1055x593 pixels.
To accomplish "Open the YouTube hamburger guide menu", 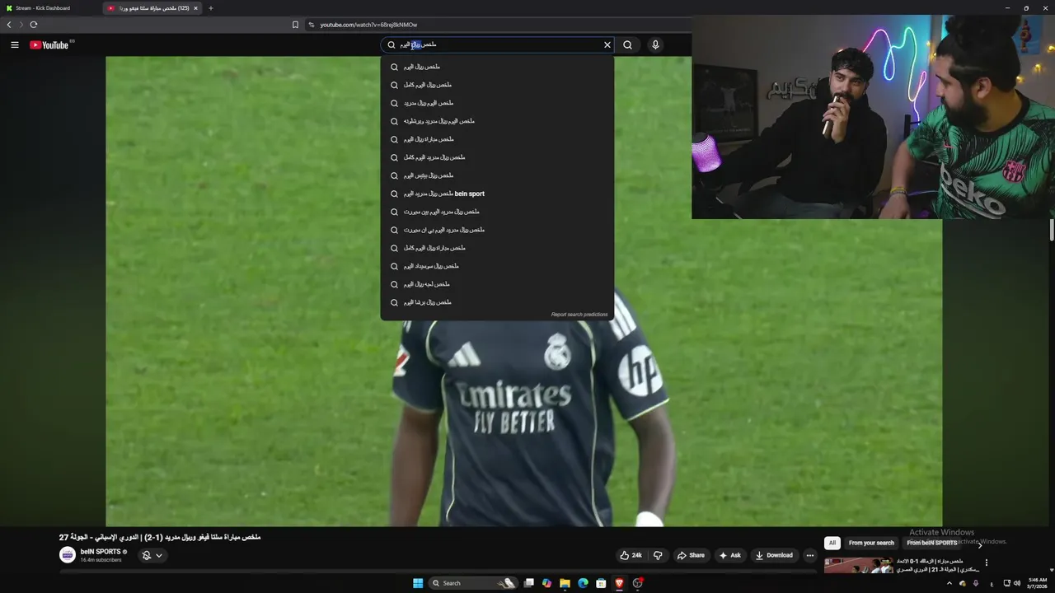I will [x=15, y=44].
